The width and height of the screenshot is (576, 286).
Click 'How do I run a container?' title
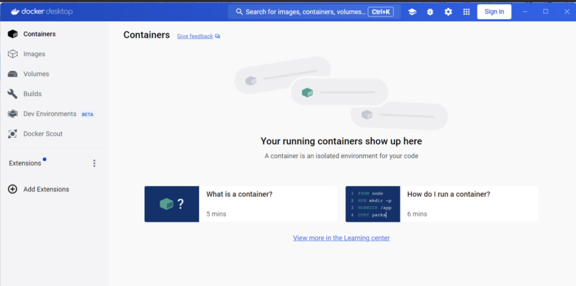(x=449, y=194)
